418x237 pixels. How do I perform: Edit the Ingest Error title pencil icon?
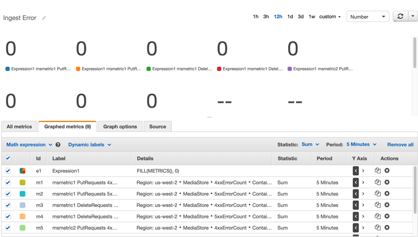(x=44, y=18)
